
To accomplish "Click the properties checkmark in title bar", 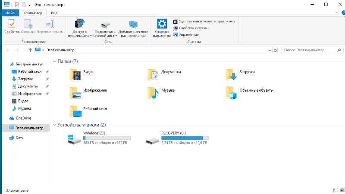I will pyautogui.click(x=17, y=5).
